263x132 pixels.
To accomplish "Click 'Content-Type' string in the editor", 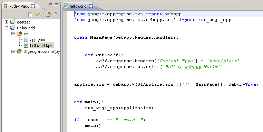I will click(x=176, y=61).
